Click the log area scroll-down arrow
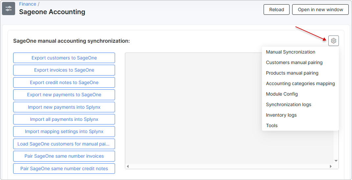This screenshot has width=352, height=180. 336,161
